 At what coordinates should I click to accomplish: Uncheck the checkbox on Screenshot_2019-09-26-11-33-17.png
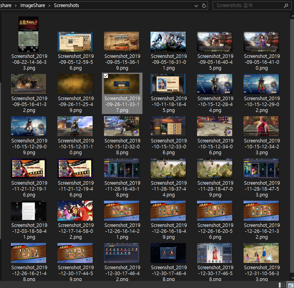pyautogui.click(x=106, y=76)
